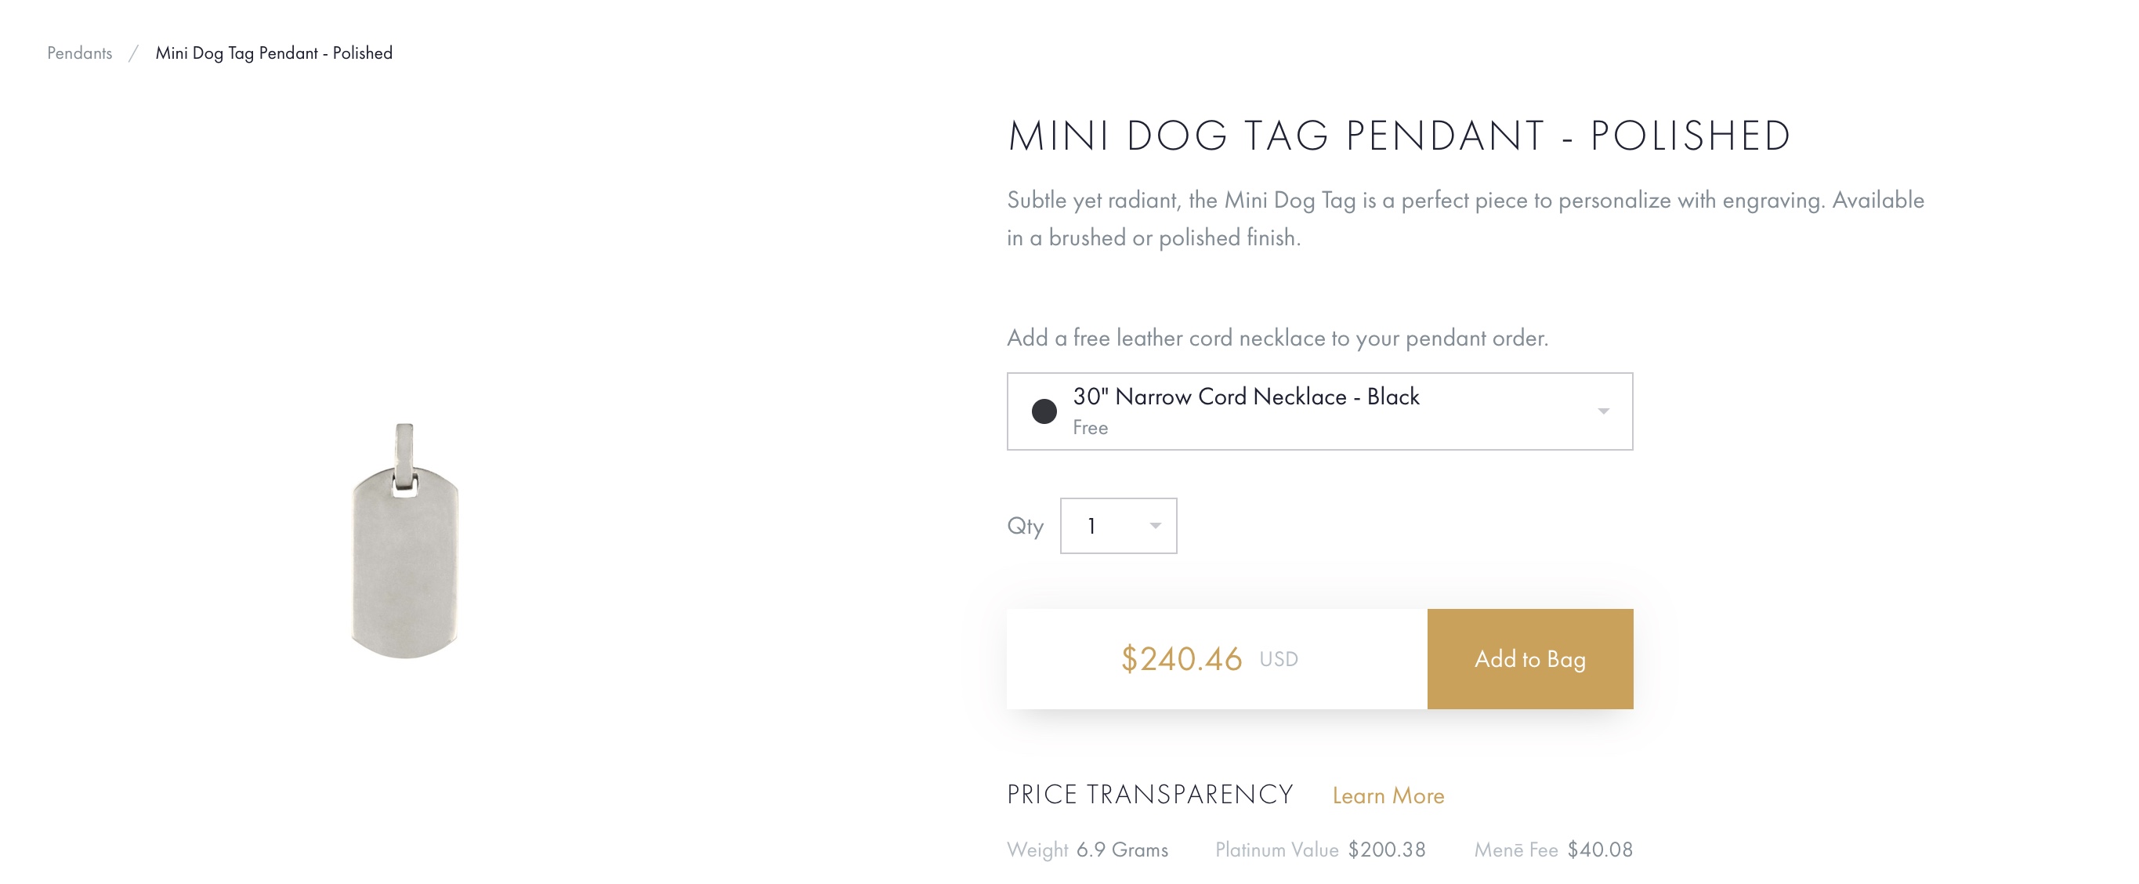Click the Platinum Value $200.38 text
2139x884 pixels.
click(x=1320, y=849)
